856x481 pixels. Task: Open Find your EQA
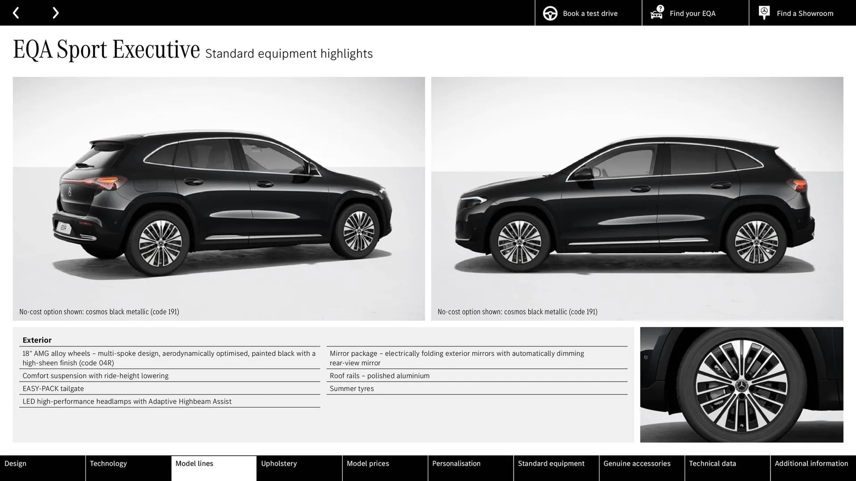pyautogui.click(x=692, y=13)
